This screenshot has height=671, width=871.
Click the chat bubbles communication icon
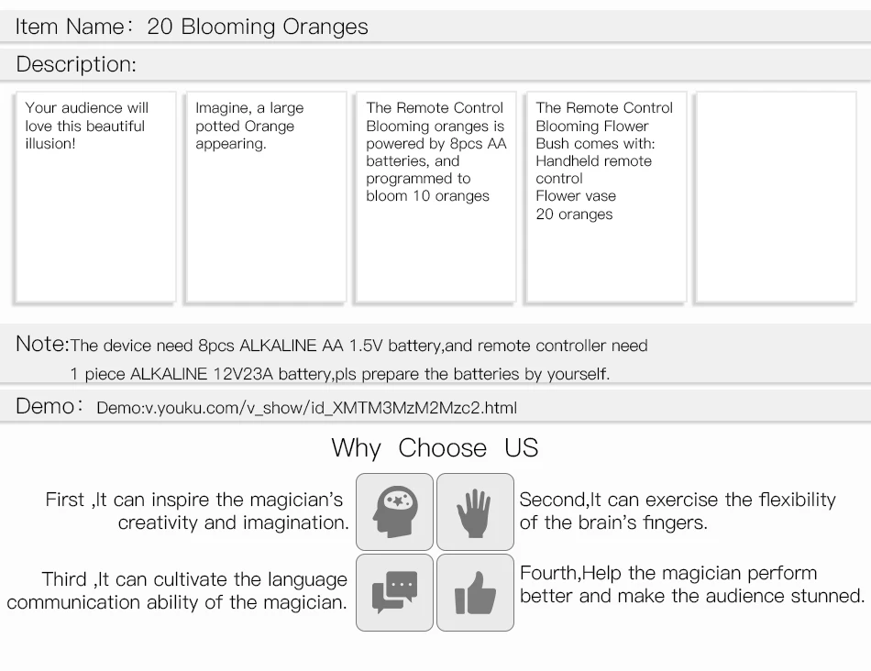[x=394, y=592]
